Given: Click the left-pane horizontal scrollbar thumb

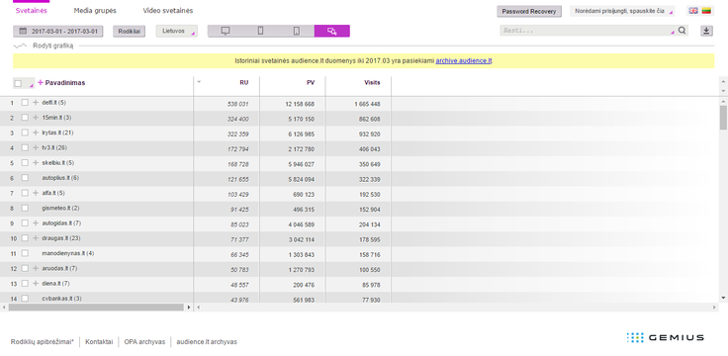Looking at the screenshot, I should point(96,308).
